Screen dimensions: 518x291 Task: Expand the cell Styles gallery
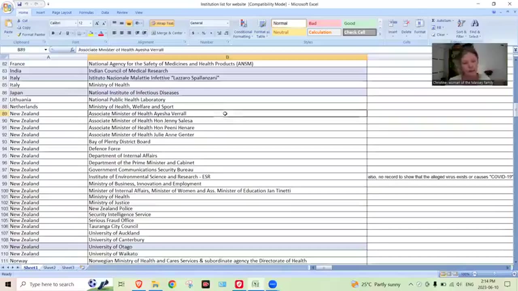[380, 34]
